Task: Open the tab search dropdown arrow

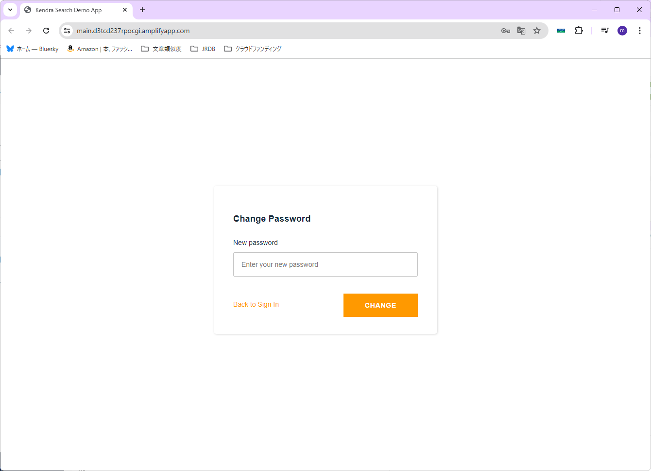Action: [x=10, y=10]
